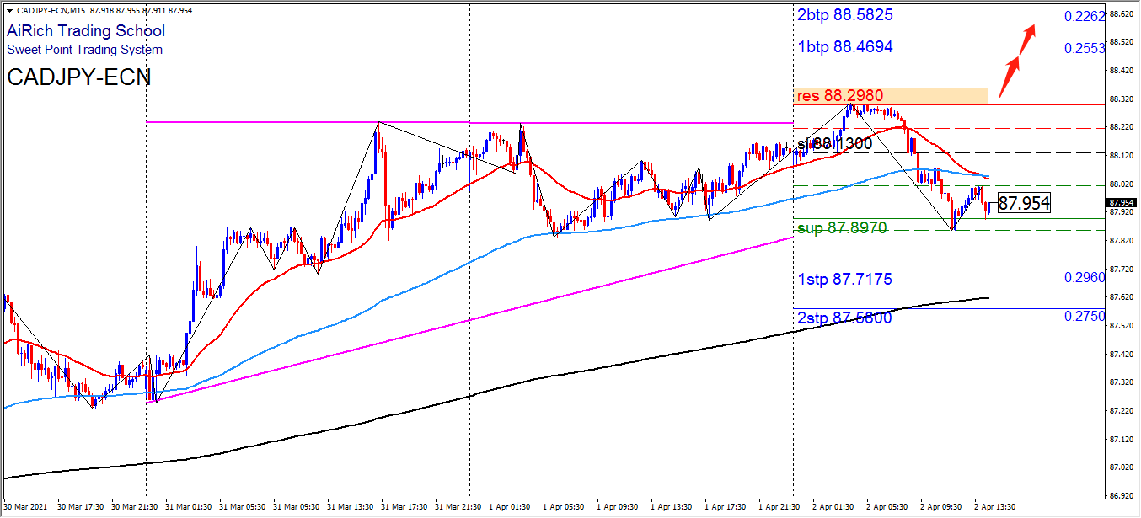Click the 1btp 88.4694 target label
The width and height of the screenshot is (1141, 518).
[844, 47]
